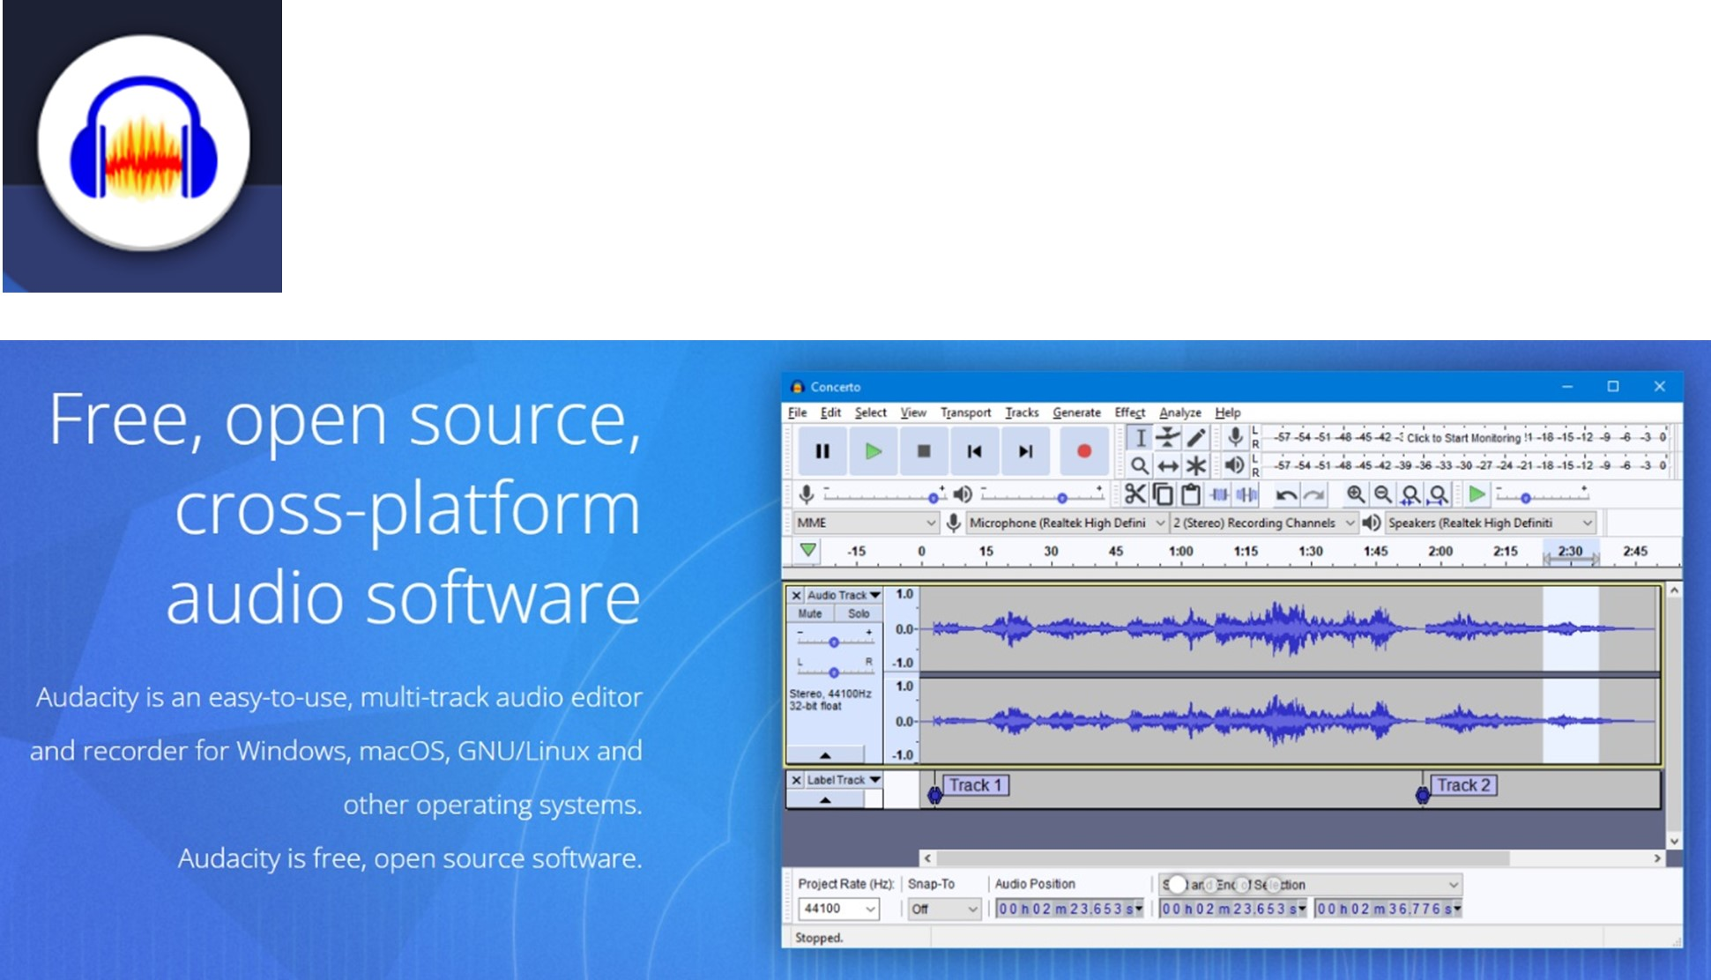Open the MME audio host dropdown

[866, 523]
